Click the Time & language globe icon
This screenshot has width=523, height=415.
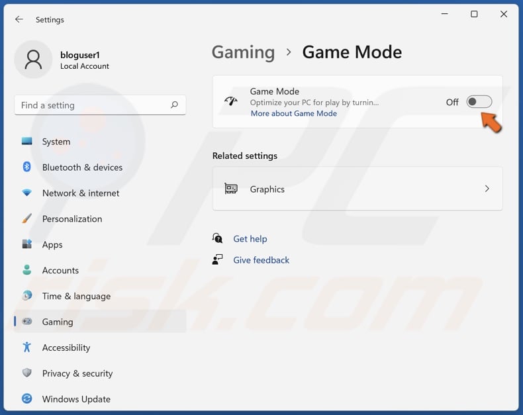pyautogui.click(x=26, y=295)
